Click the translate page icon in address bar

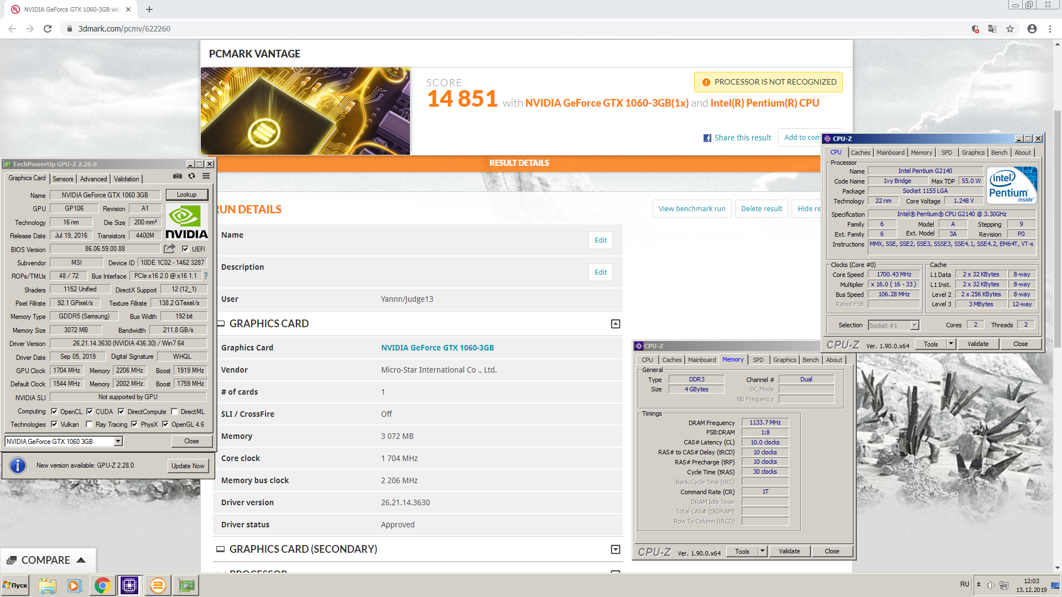tap(992, 29)
